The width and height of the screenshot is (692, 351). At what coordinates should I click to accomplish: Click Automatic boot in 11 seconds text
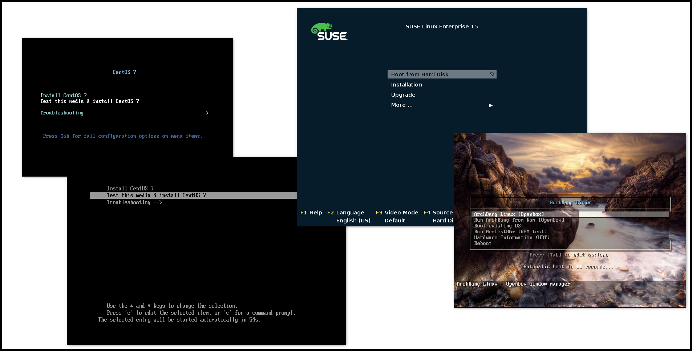point(568,267)
